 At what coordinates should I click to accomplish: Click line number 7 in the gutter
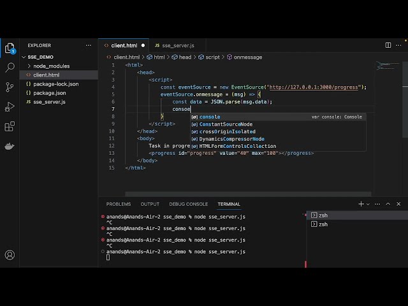[x=113, y=109]
